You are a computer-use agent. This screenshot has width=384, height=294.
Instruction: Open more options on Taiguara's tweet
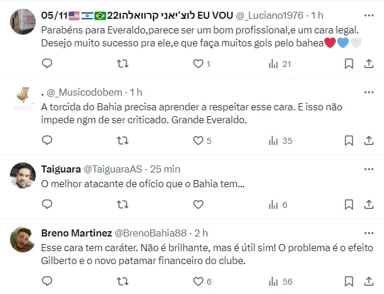coord(368,169)
